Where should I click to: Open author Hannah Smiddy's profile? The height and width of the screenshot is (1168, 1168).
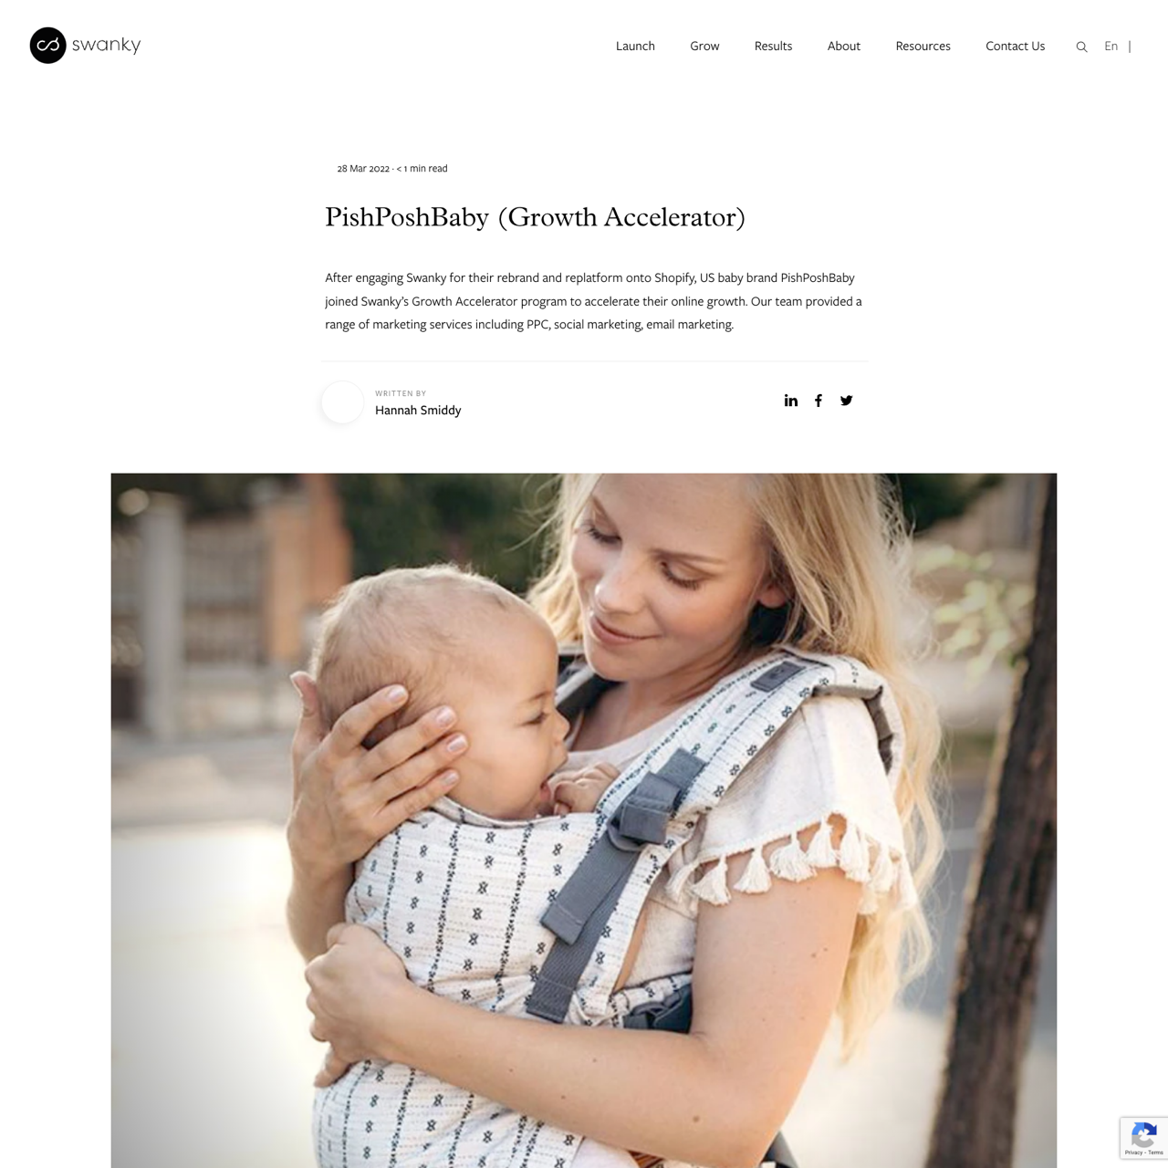tap(418, 411)
